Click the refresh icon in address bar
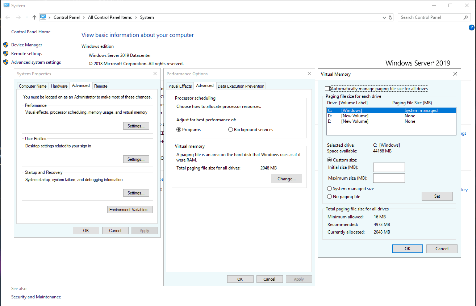The width and height of the screenshot is (476, 306). 391,17
